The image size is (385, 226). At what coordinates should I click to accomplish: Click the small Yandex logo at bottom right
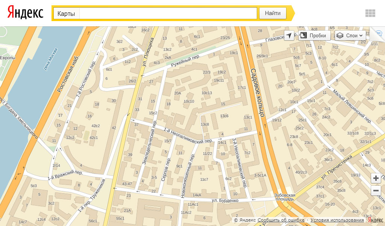click(x=375, y=220)
